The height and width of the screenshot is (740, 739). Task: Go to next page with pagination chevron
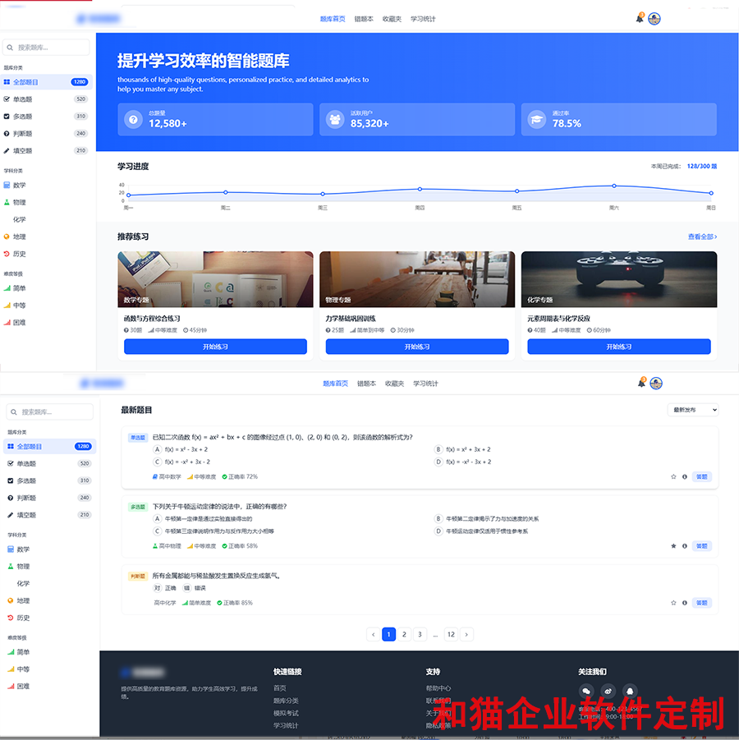pyautogui.click(x=466, y=634)
